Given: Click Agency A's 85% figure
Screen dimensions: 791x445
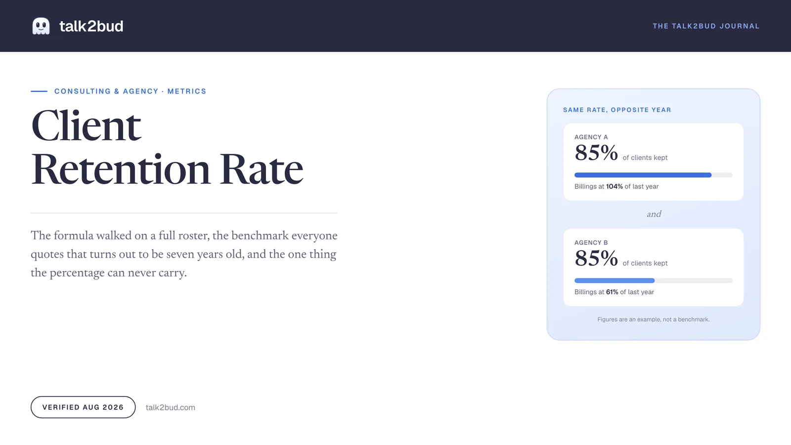Looking at the screenshot, I should click(x=596, y=153).
